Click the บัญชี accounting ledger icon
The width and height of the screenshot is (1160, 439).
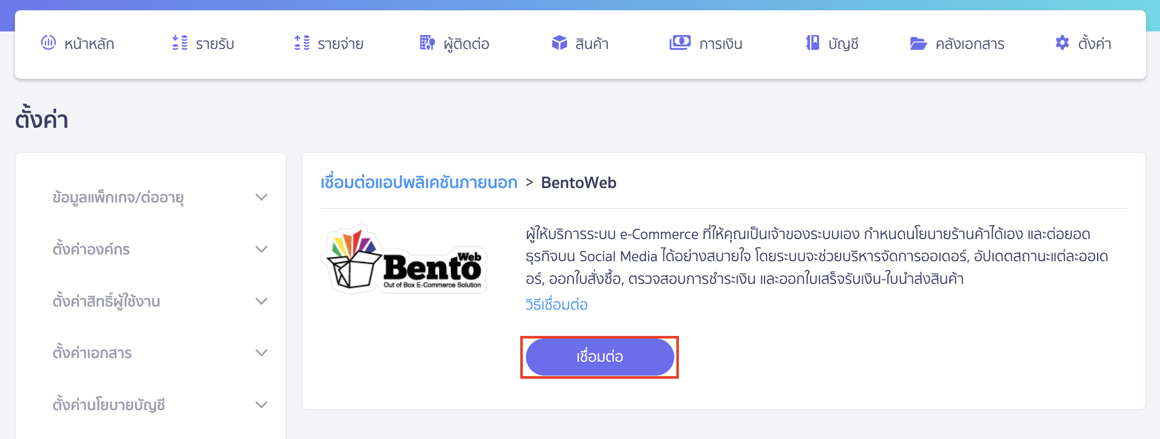coord(812,43)
